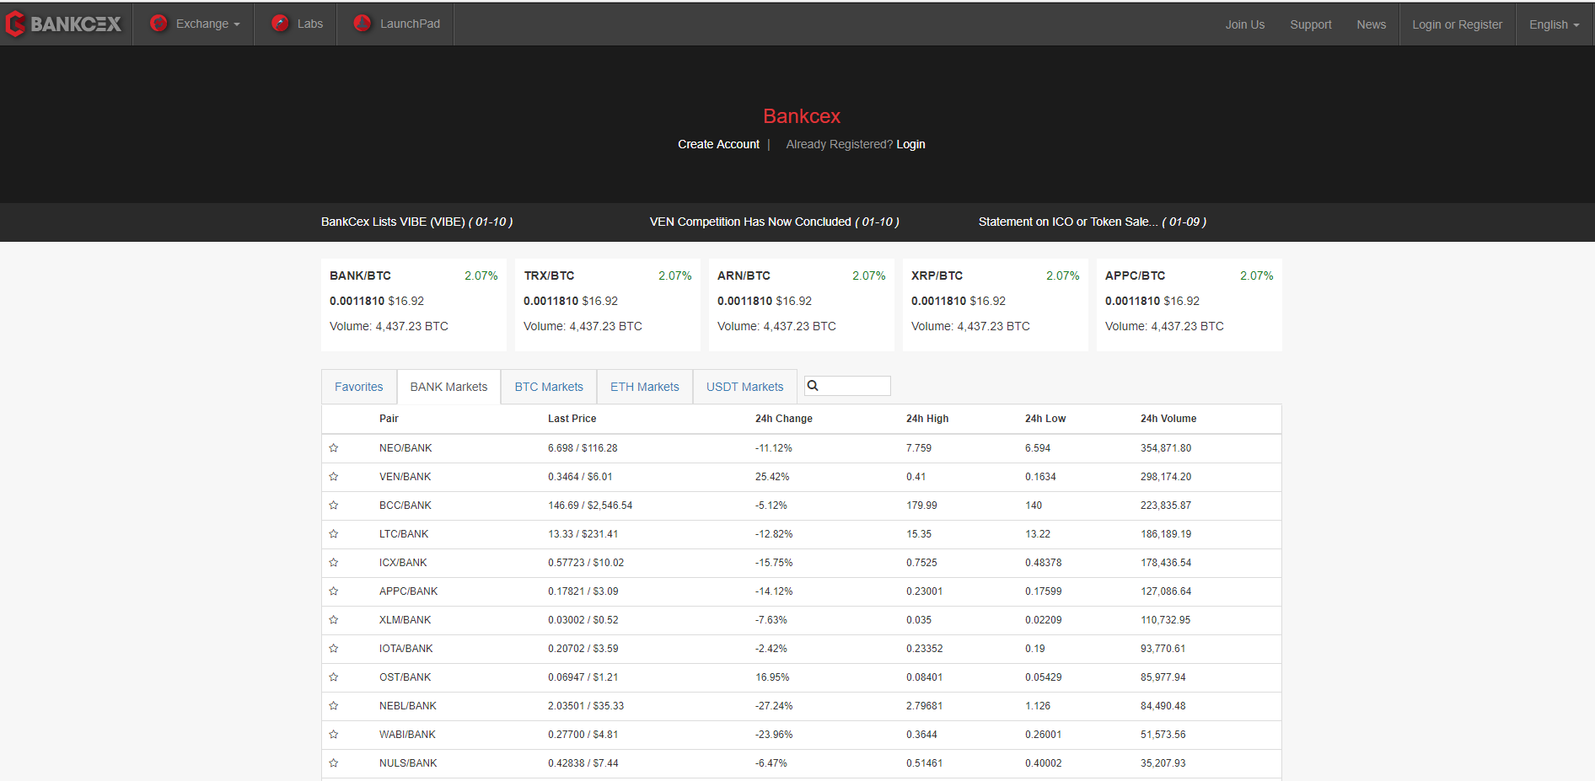This screenshot has height=781, width=1595.
Task: Favorite the VEN/BANK pair star
Action: pyautogui.click(x=334, y=477)
